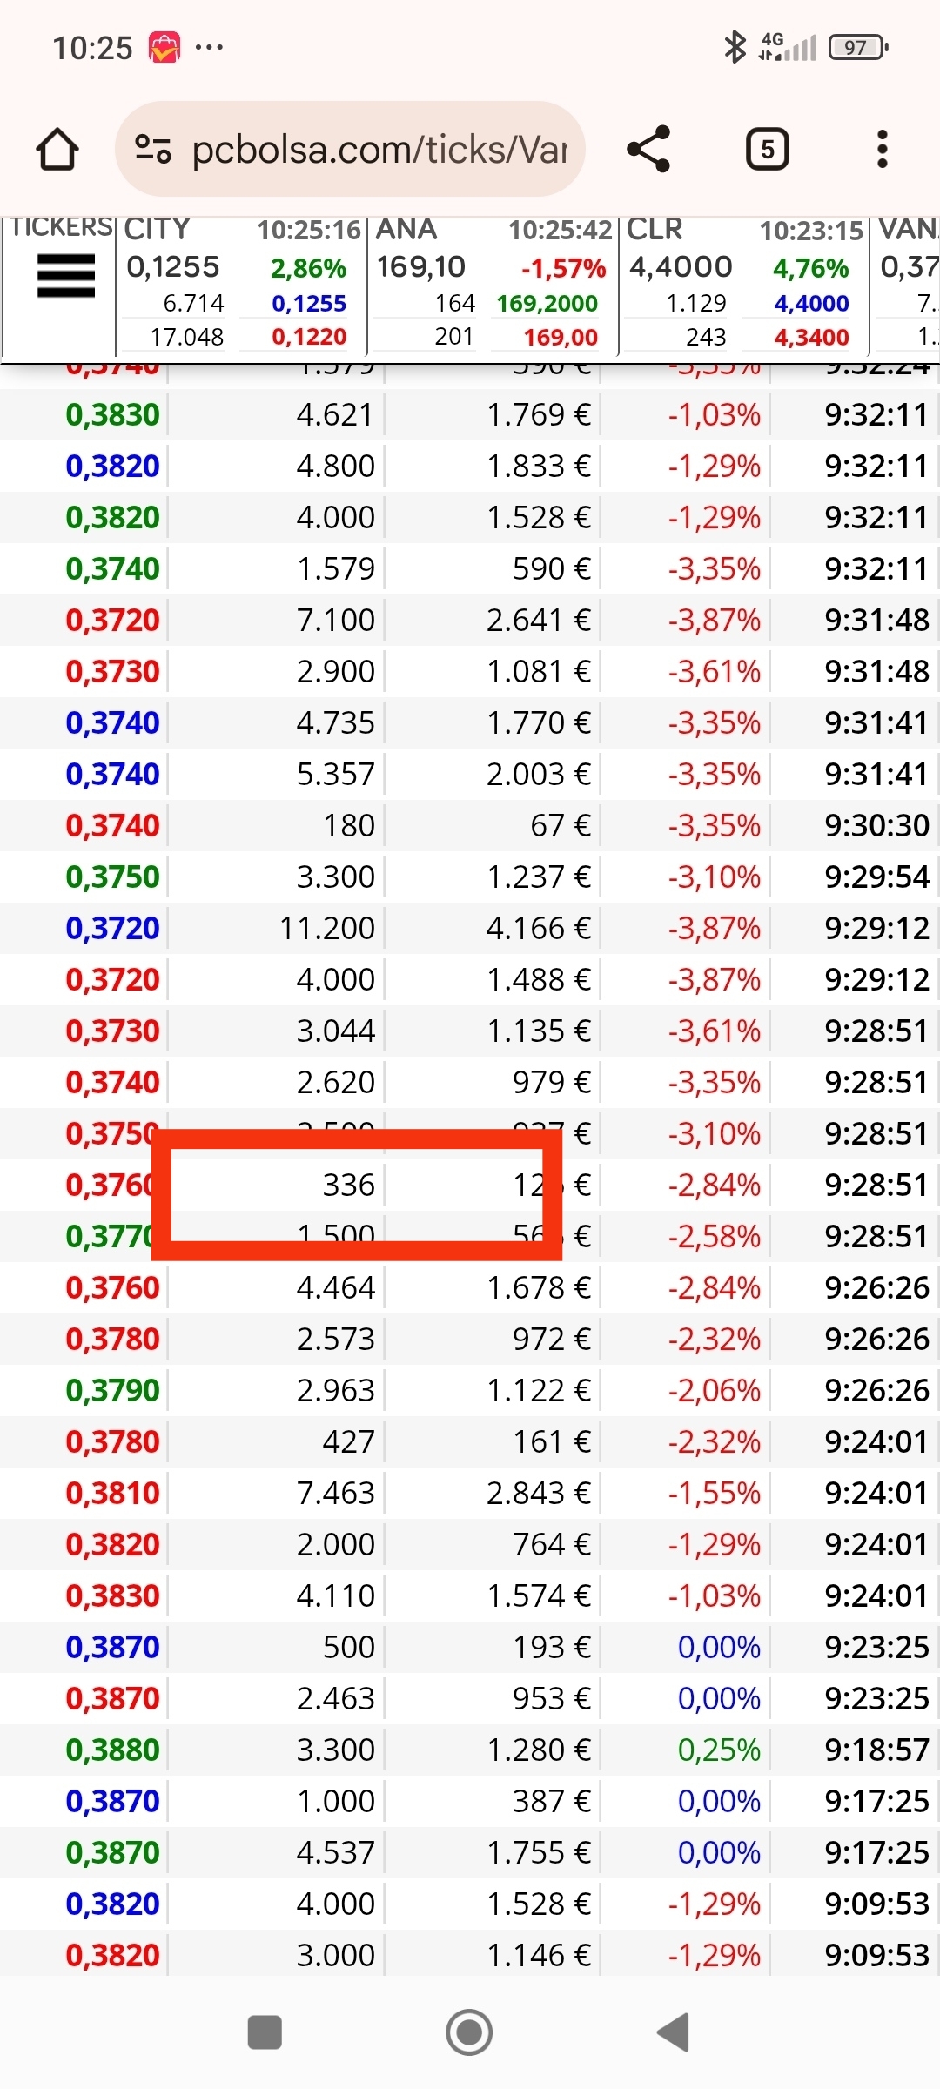Viewport: 940px width, 2089px height.
Task: Select the 427 volume cell
Action: (349, 1442)
